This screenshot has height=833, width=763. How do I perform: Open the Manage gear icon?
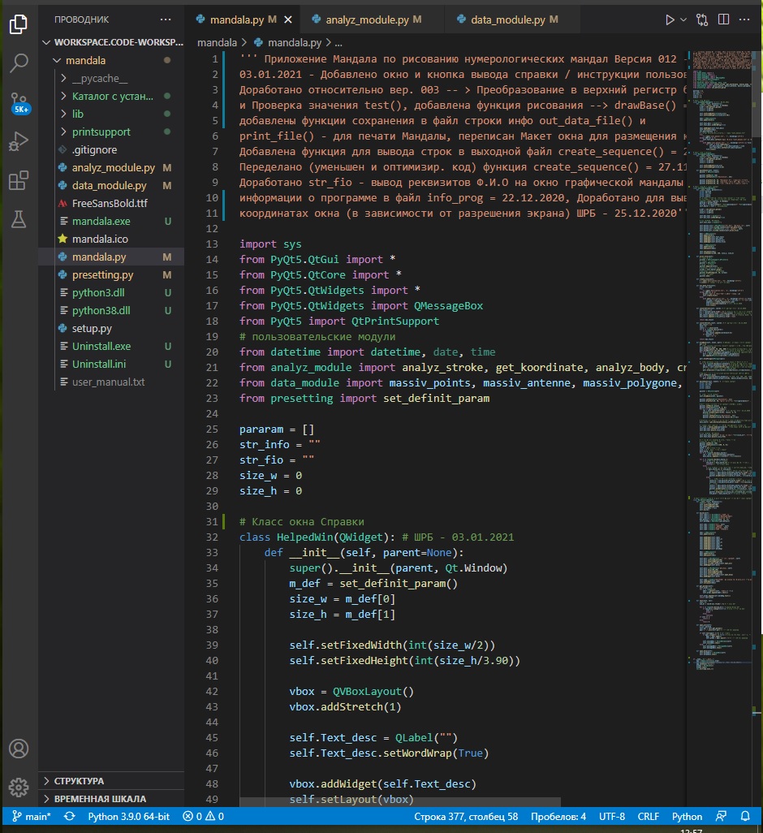pyautogui.click(x=19, y=788)
